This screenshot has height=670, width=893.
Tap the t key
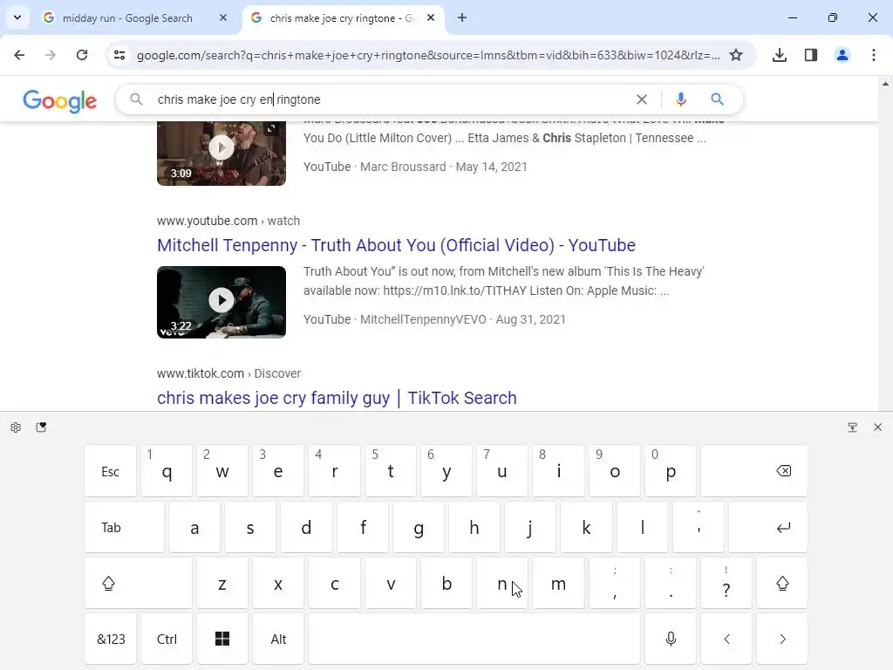tap(391, 471)
